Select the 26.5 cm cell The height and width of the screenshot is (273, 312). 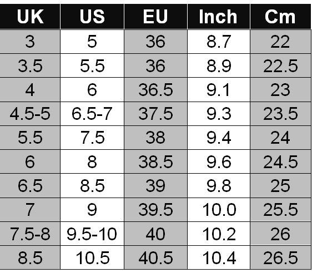[280, 258]
